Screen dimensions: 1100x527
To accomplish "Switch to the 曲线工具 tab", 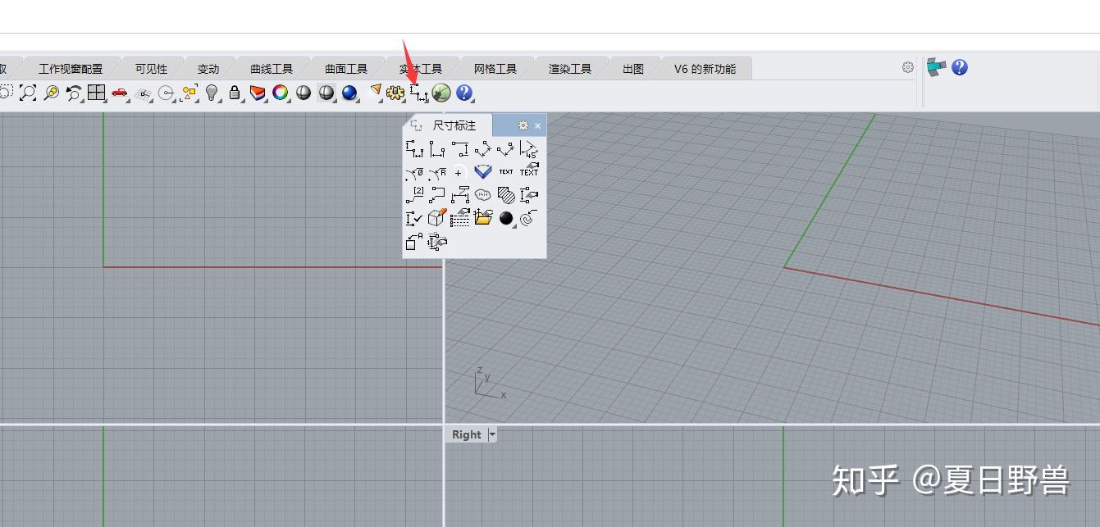I will coord(272,69).
